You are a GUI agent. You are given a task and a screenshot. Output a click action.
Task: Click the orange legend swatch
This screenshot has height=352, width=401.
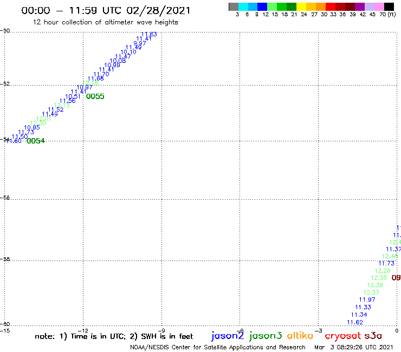(x=321, y=6)
